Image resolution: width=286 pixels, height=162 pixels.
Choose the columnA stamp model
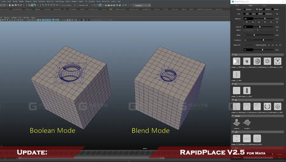coord(236,122)
